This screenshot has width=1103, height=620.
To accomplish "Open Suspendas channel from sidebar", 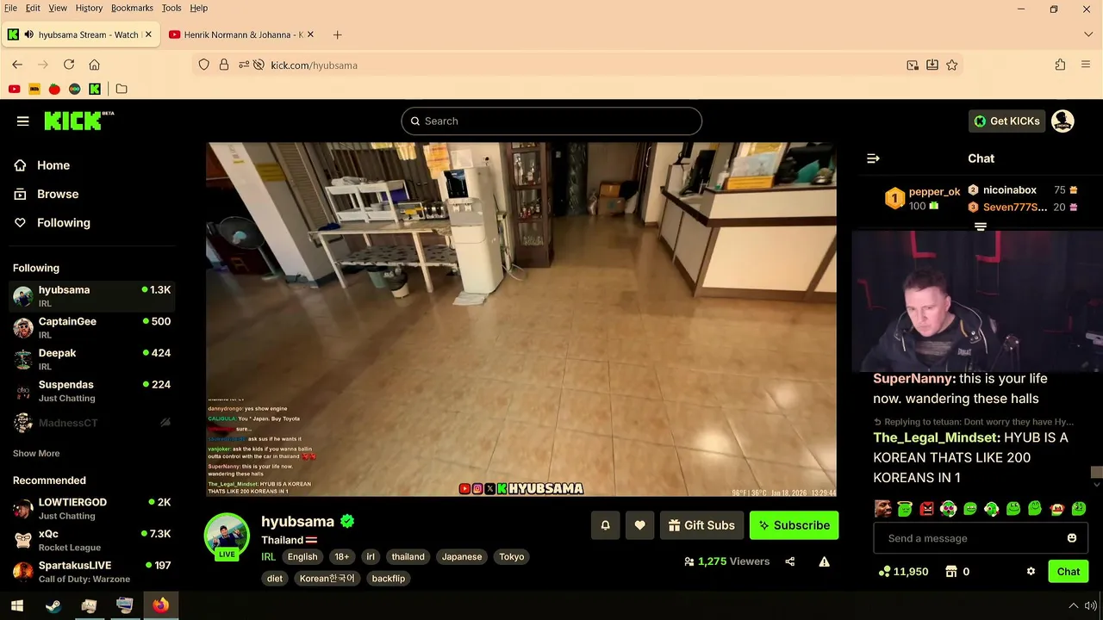I will click(x=91, y=391).
